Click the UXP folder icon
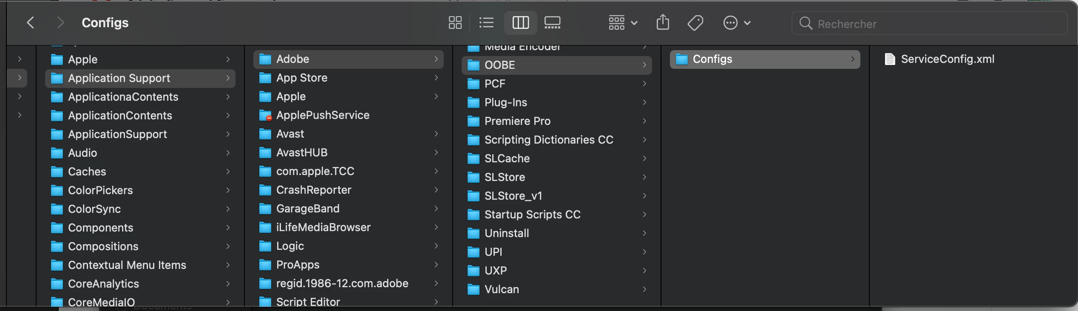The width and height of the screenshot is (1078, 311). coord(473,271)
